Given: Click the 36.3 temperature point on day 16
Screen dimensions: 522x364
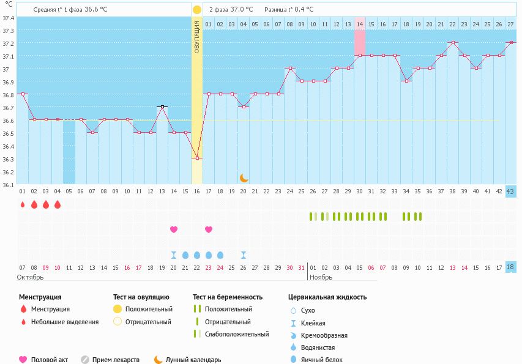Looking at the screenshot, I should (197, 158).
